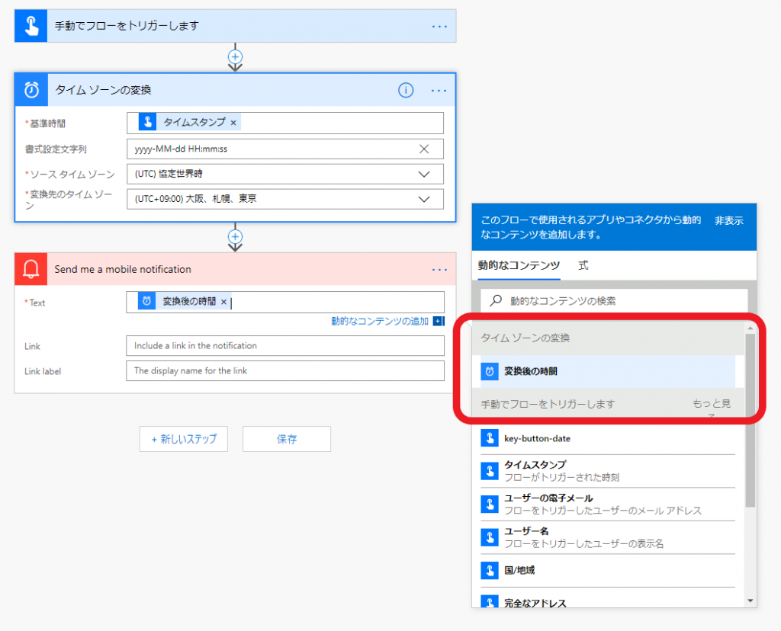Image resolution: width=781 pixels, height=631 pixels.
Task: Click the Link label input field
Action: (285, 370)
